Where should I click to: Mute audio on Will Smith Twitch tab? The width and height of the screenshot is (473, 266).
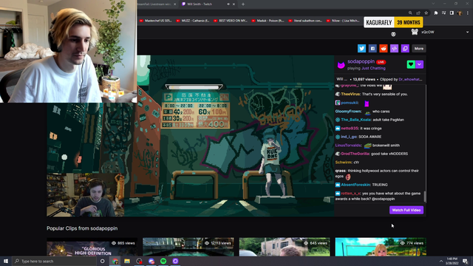[x=228, y=4]
